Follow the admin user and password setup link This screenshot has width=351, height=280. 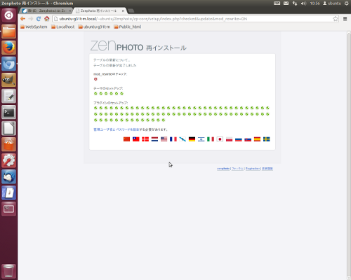coord(117,129)
